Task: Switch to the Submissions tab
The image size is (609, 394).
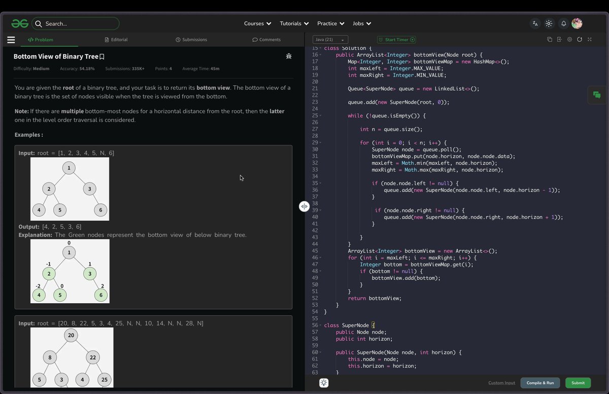Action: point(191,40)
